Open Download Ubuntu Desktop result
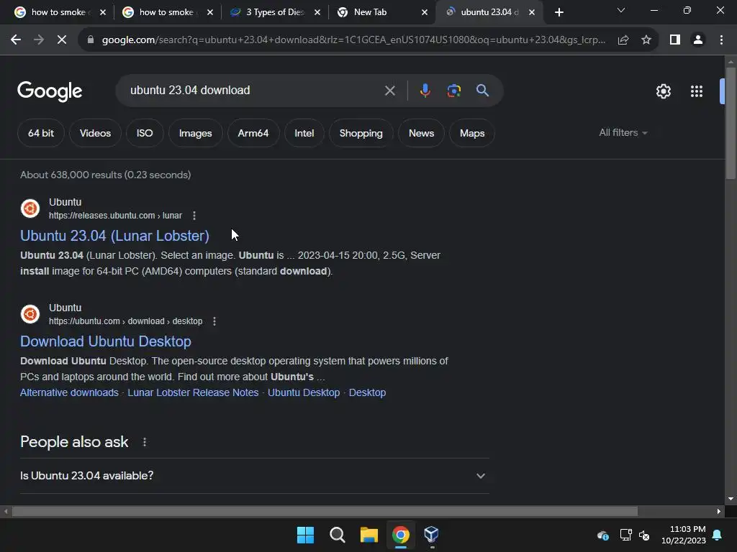The image size is (737, 552). pos(106,341)
